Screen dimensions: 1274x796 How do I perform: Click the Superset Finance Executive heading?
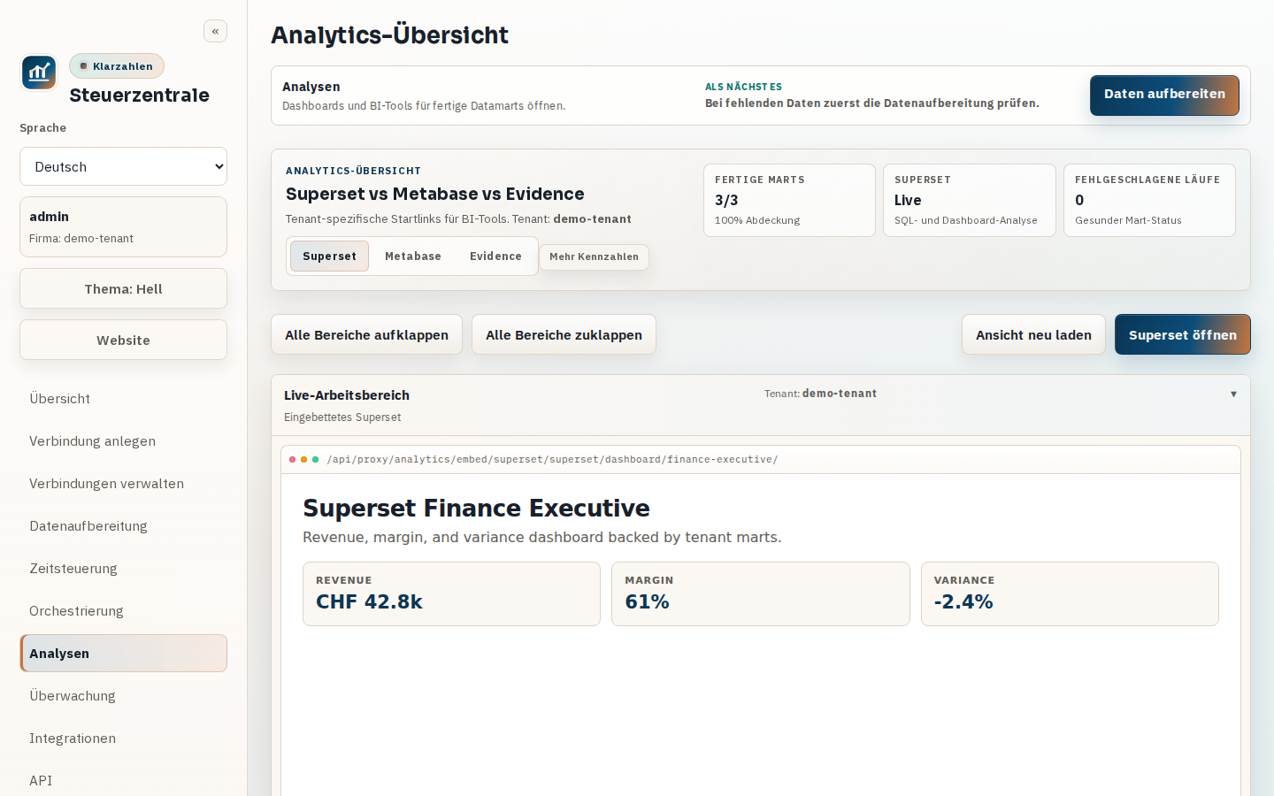click(x=476, y=508)
